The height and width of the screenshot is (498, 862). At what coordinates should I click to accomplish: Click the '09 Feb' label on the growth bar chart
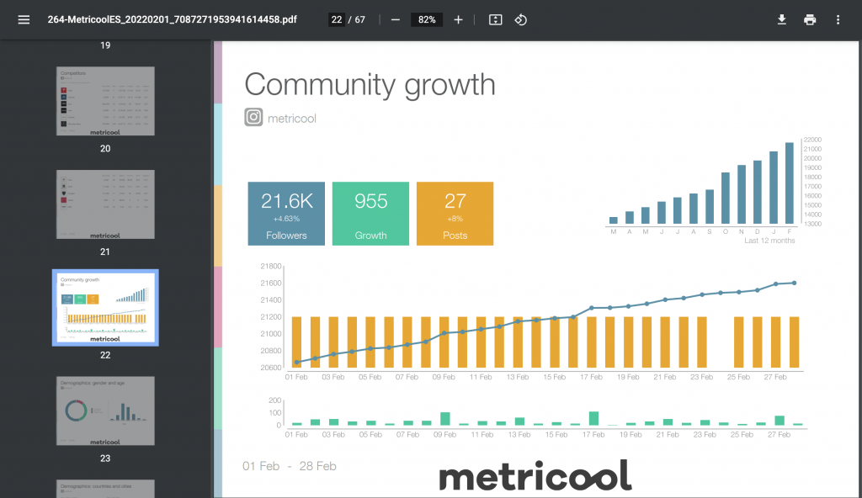click(444, 435)
